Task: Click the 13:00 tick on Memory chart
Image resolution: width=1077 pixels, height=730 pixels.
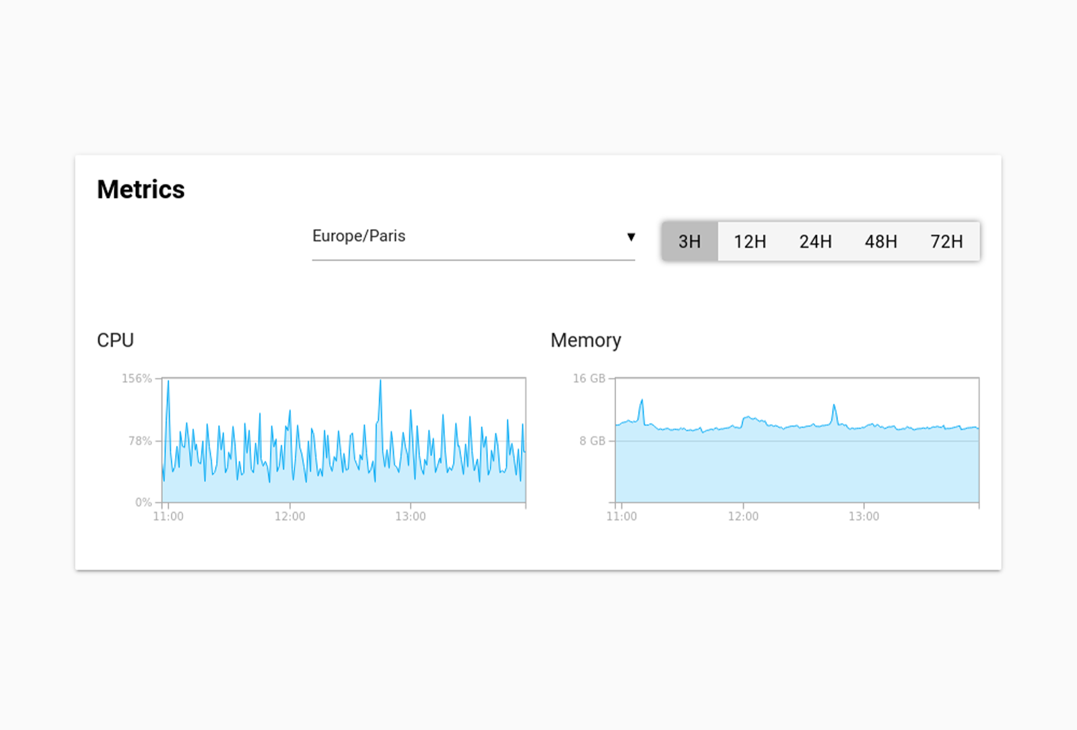Action: coord(864,517)
